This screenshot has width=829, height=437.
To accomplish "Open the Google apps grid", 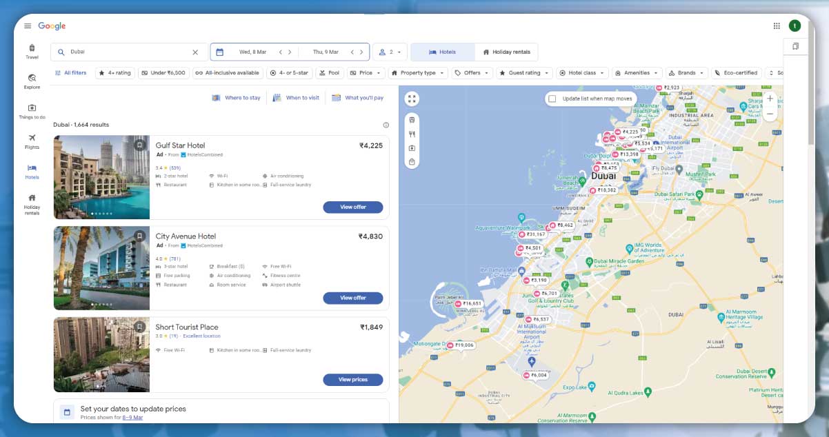I will click(x=777, y=26).
